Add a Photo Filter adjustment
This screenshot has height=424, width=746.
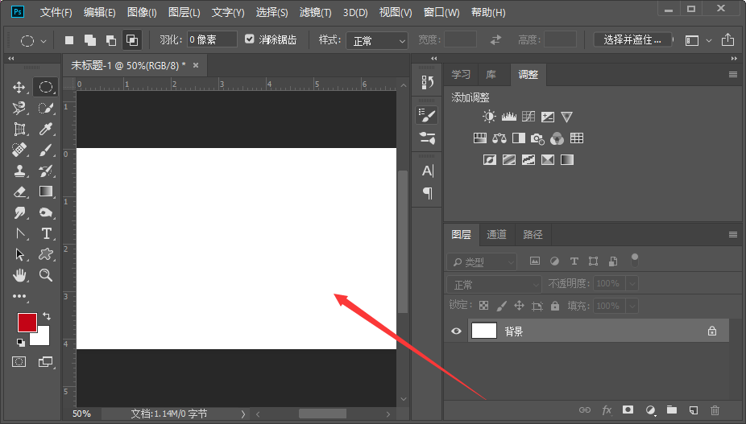pyautogui.click(x=537, y=138)
